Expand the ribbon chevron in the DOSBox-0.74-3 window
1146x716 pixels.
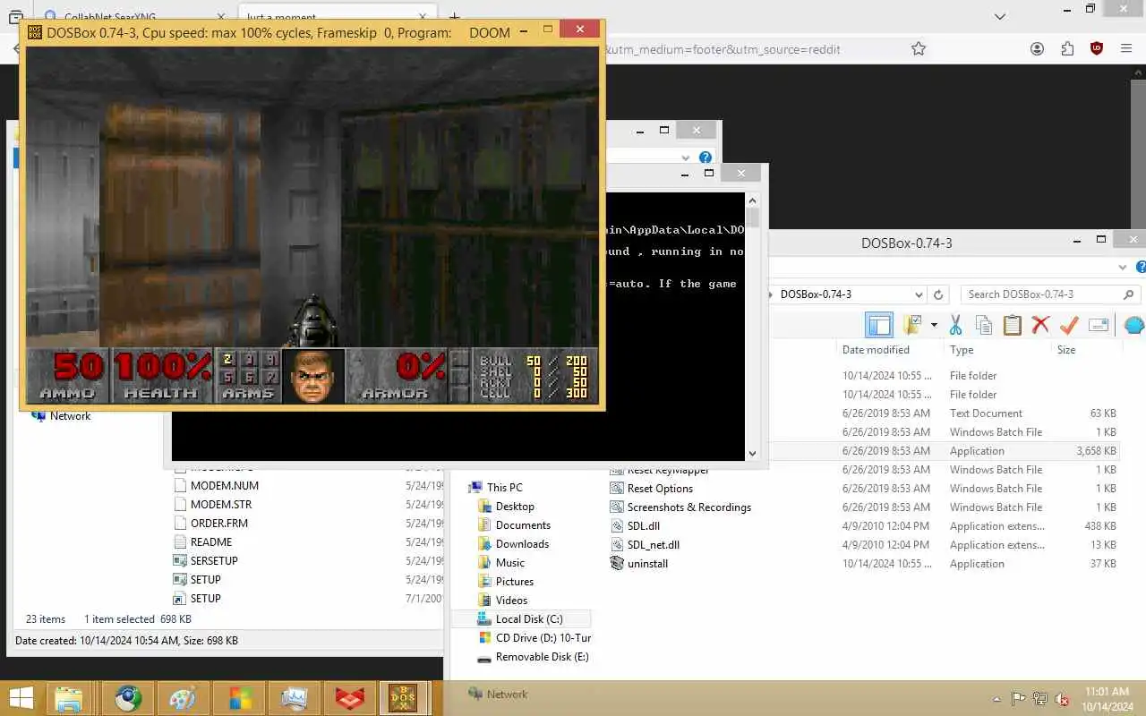pyautogui.click(x=1123, y=268)
